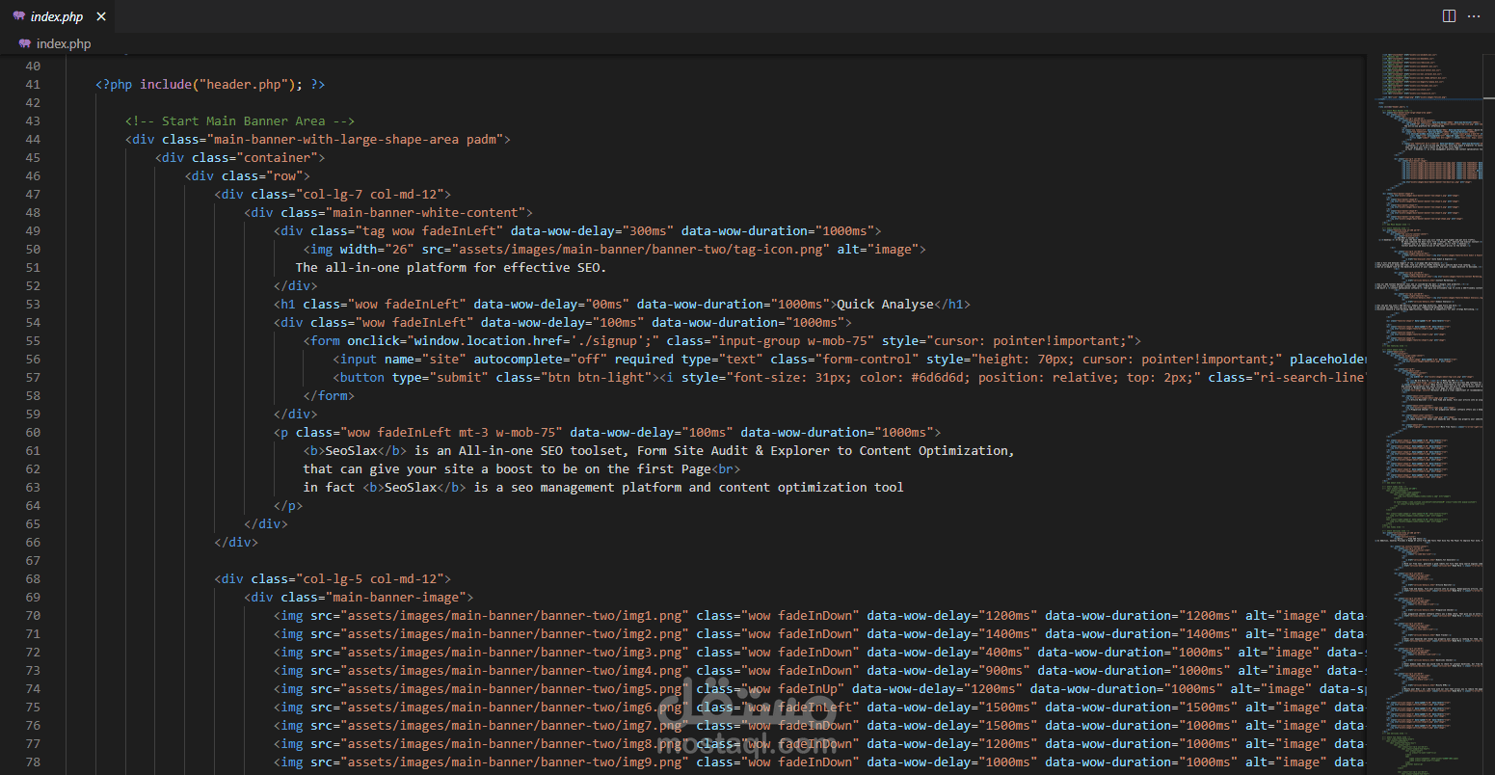1495x775 pixels.
Task: Click the "container" class value on line 45
Action: pos(278,157)
